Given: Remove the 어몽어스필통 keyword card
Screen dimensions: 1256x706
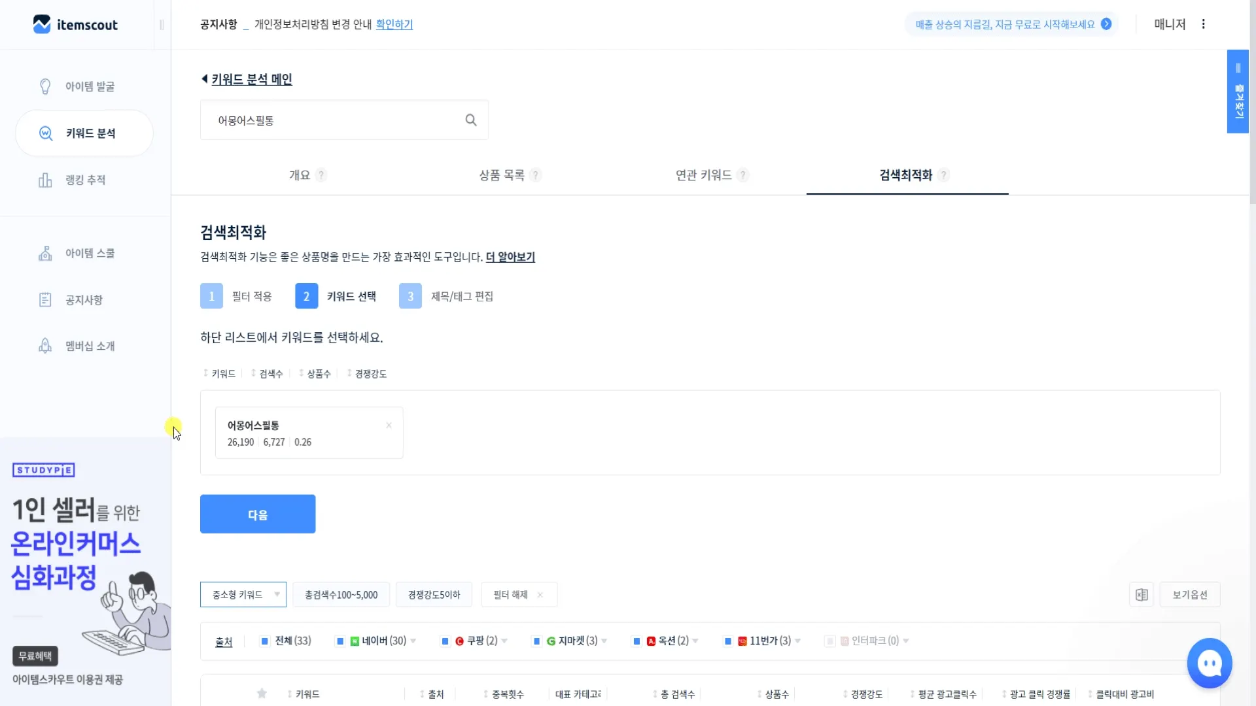Looking at the screenshot, I should pos(389,426).
